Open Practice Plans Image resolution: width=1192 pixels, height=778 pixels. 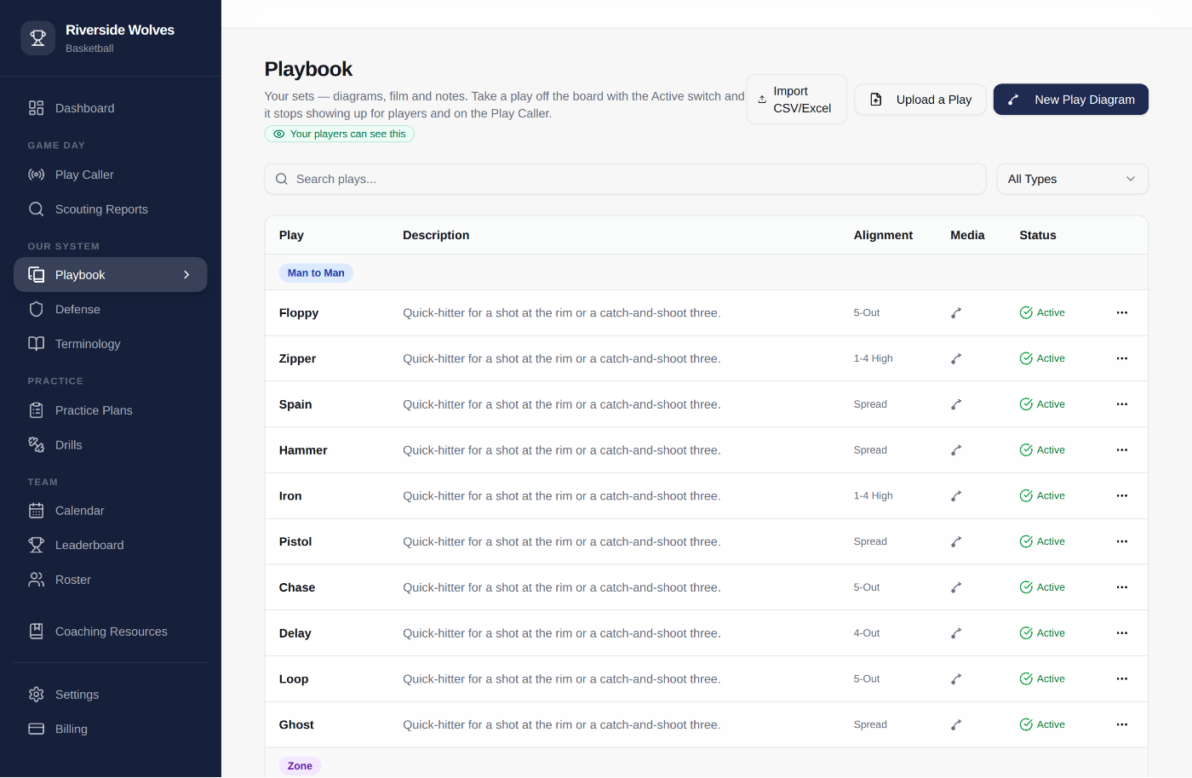click(x=111, y=410)
